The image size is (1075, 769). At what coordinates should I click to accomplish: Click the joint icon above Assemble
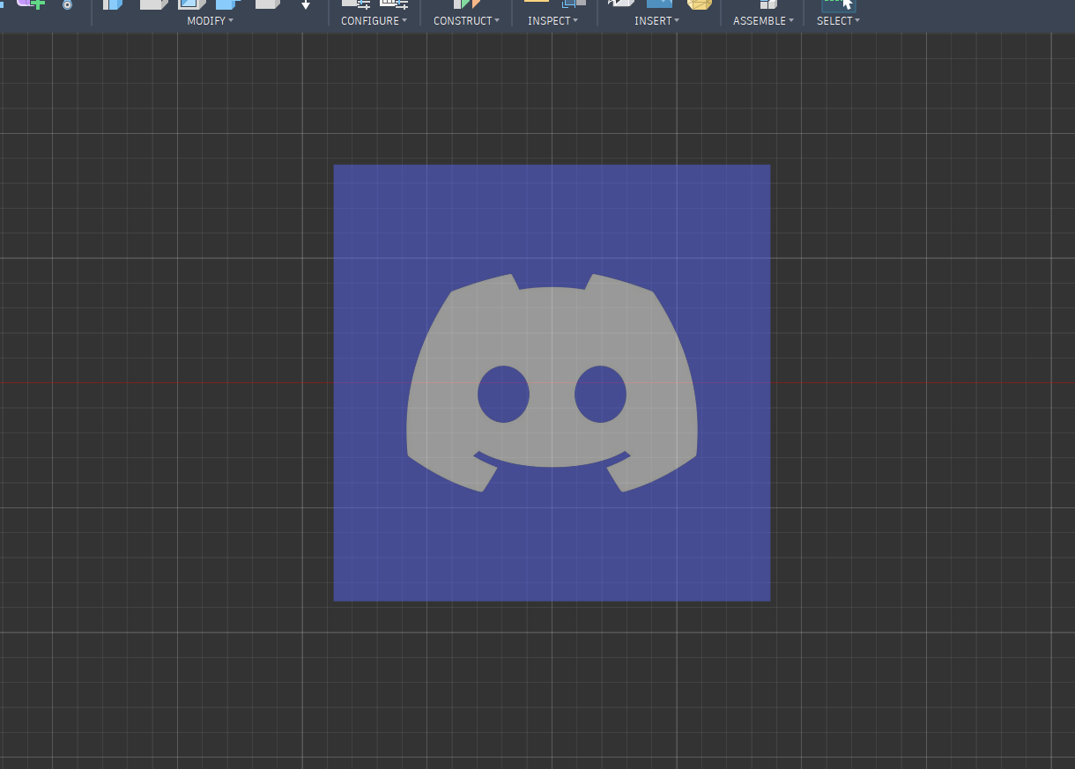[767, 4]
